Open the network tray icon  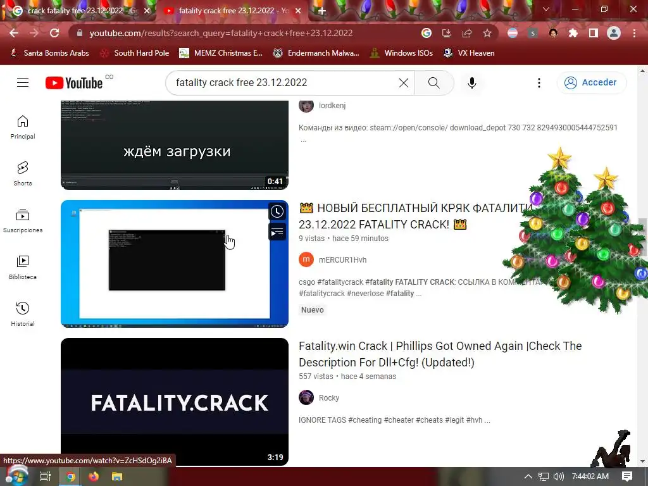[x=544, y=477]
